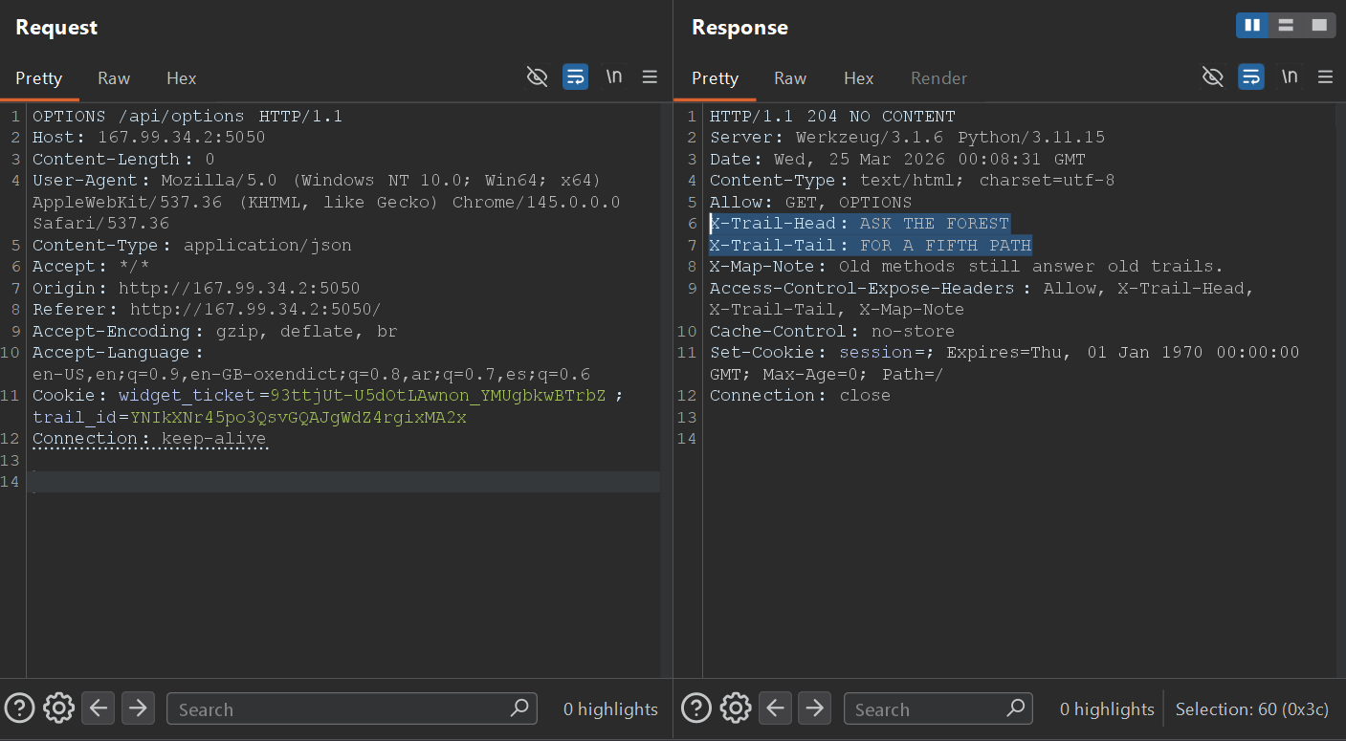Screen dimensions: 1346x741
Task: Click Cache-Control: no-store header
Action: [831, 332]
